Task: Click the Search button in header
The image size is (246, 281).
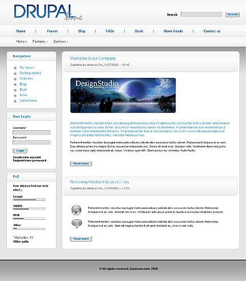Action: coord(232,14)
